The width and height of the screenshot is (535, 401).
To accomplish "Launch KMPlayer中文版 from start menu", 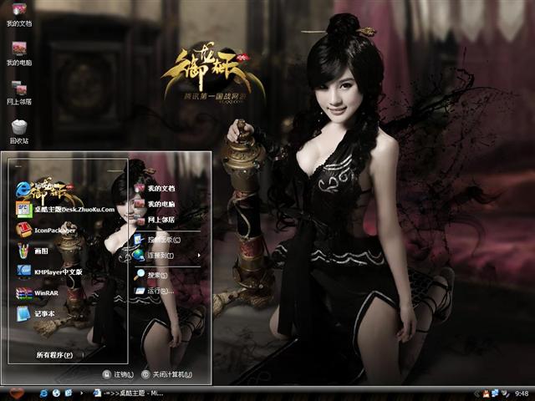I will tap(49, 272).
